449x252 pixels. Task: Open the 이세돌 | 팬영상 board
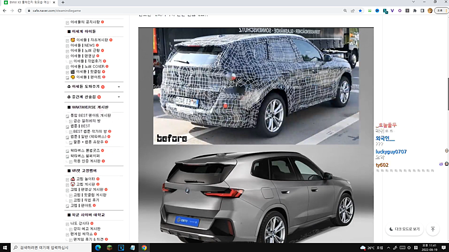(x=83, y=55)
